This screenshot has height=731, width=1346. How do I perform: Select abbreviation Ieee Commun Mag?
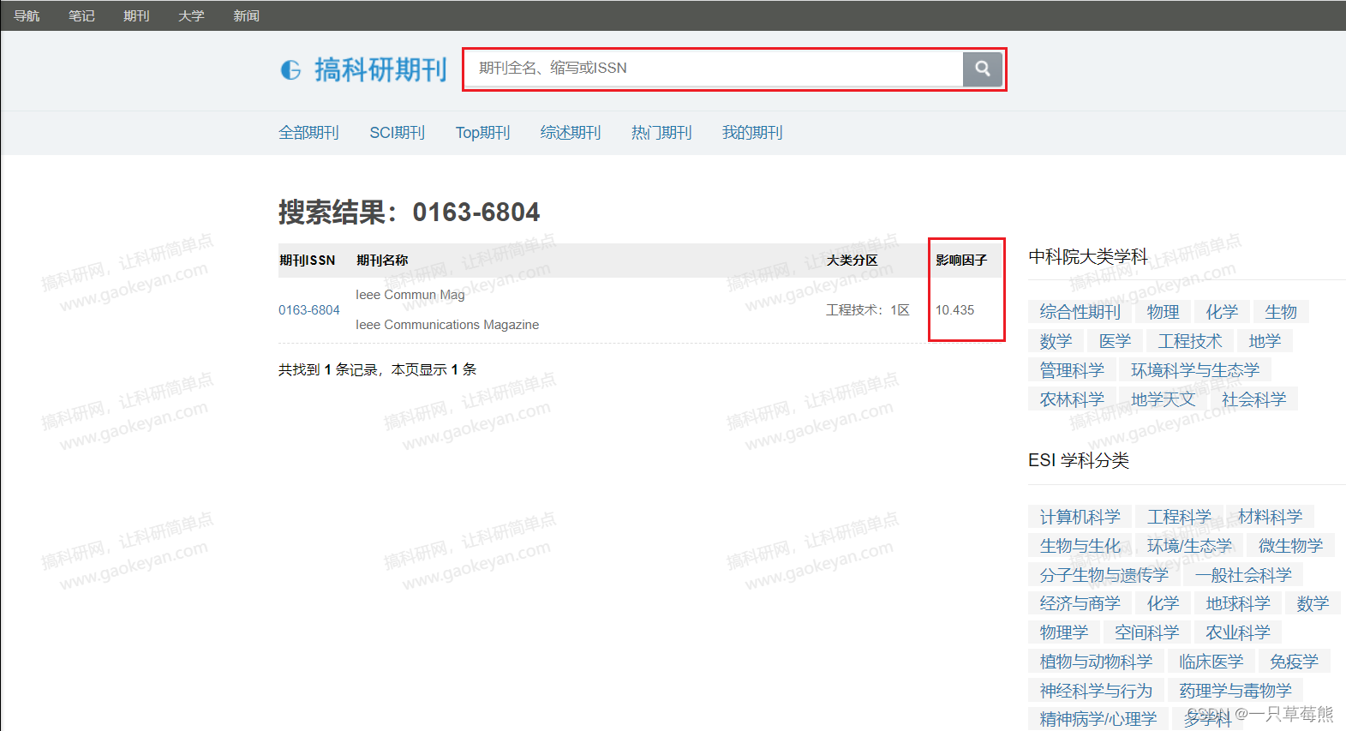point(410,295)
